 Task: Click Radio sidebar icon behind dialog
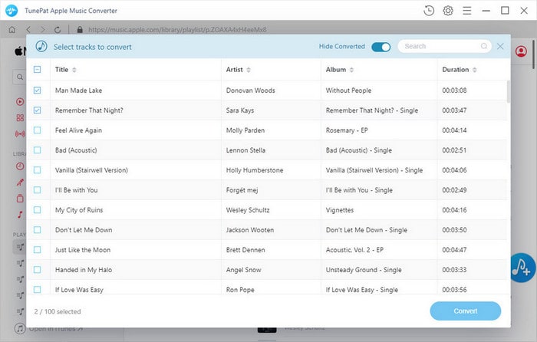(x=20, y=134)
